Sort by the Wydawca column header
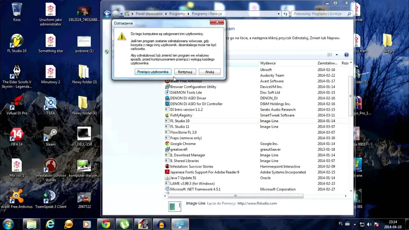The image size is (409, 230). (268, 63)
